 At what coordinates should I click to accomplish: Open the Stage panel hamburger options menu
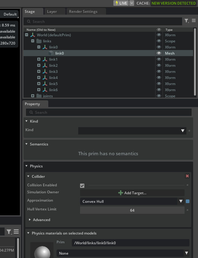(x=194, y=21)
